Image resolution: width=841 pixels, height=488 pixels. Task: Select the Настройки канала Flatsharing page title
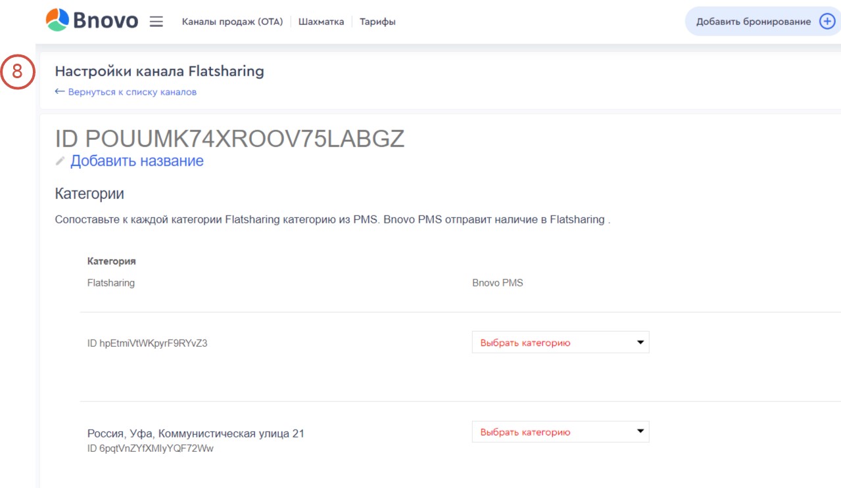coord(159,71)
